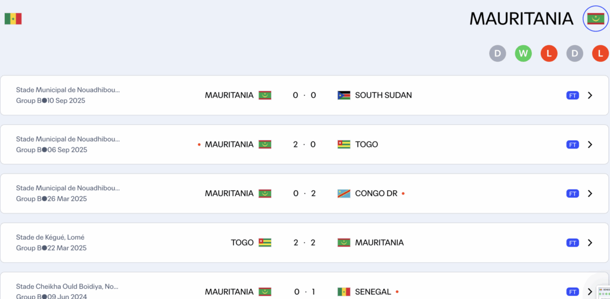Click the CONGO DR team name
The width and height of the screenshot is (610, 299).
click(376, 194)
